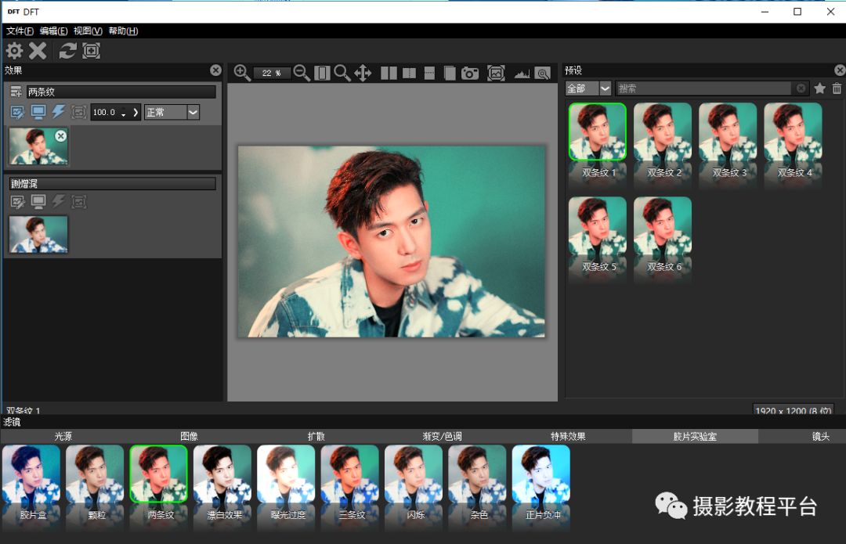This screenshot has height=544, width=846.
Task: Toggle the histogram display icon
Action: click(522, 74)
